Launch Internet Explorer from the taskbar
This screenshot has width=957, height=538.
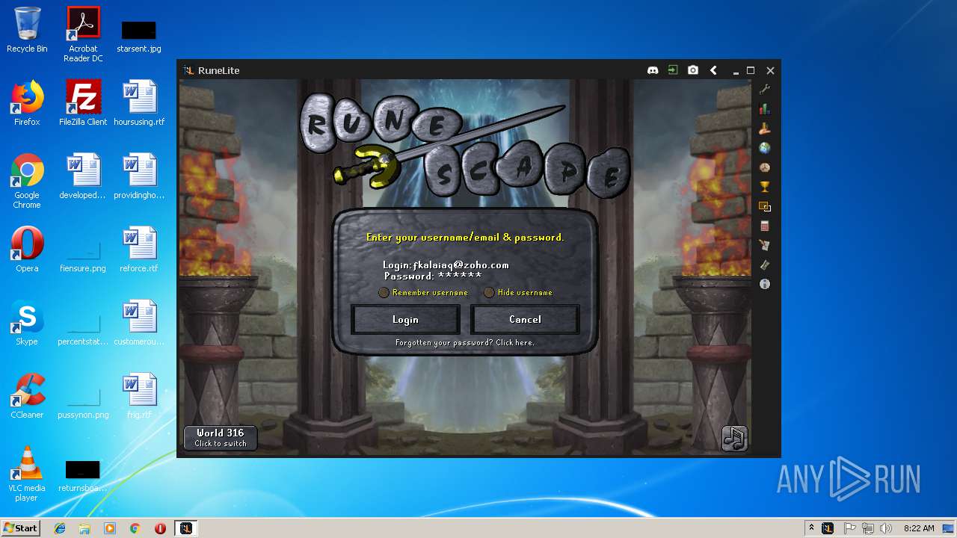tap(60, 528)
